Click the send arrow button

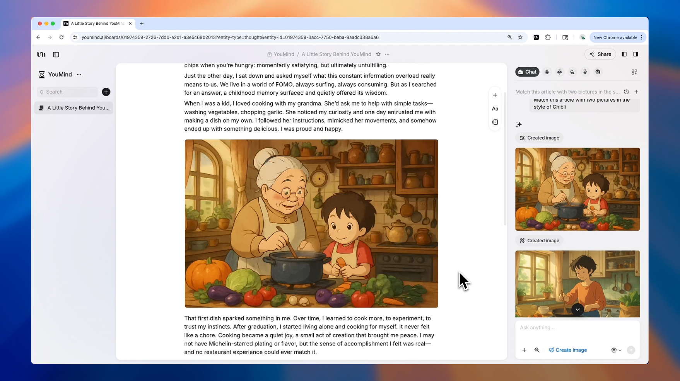point(631,350)
